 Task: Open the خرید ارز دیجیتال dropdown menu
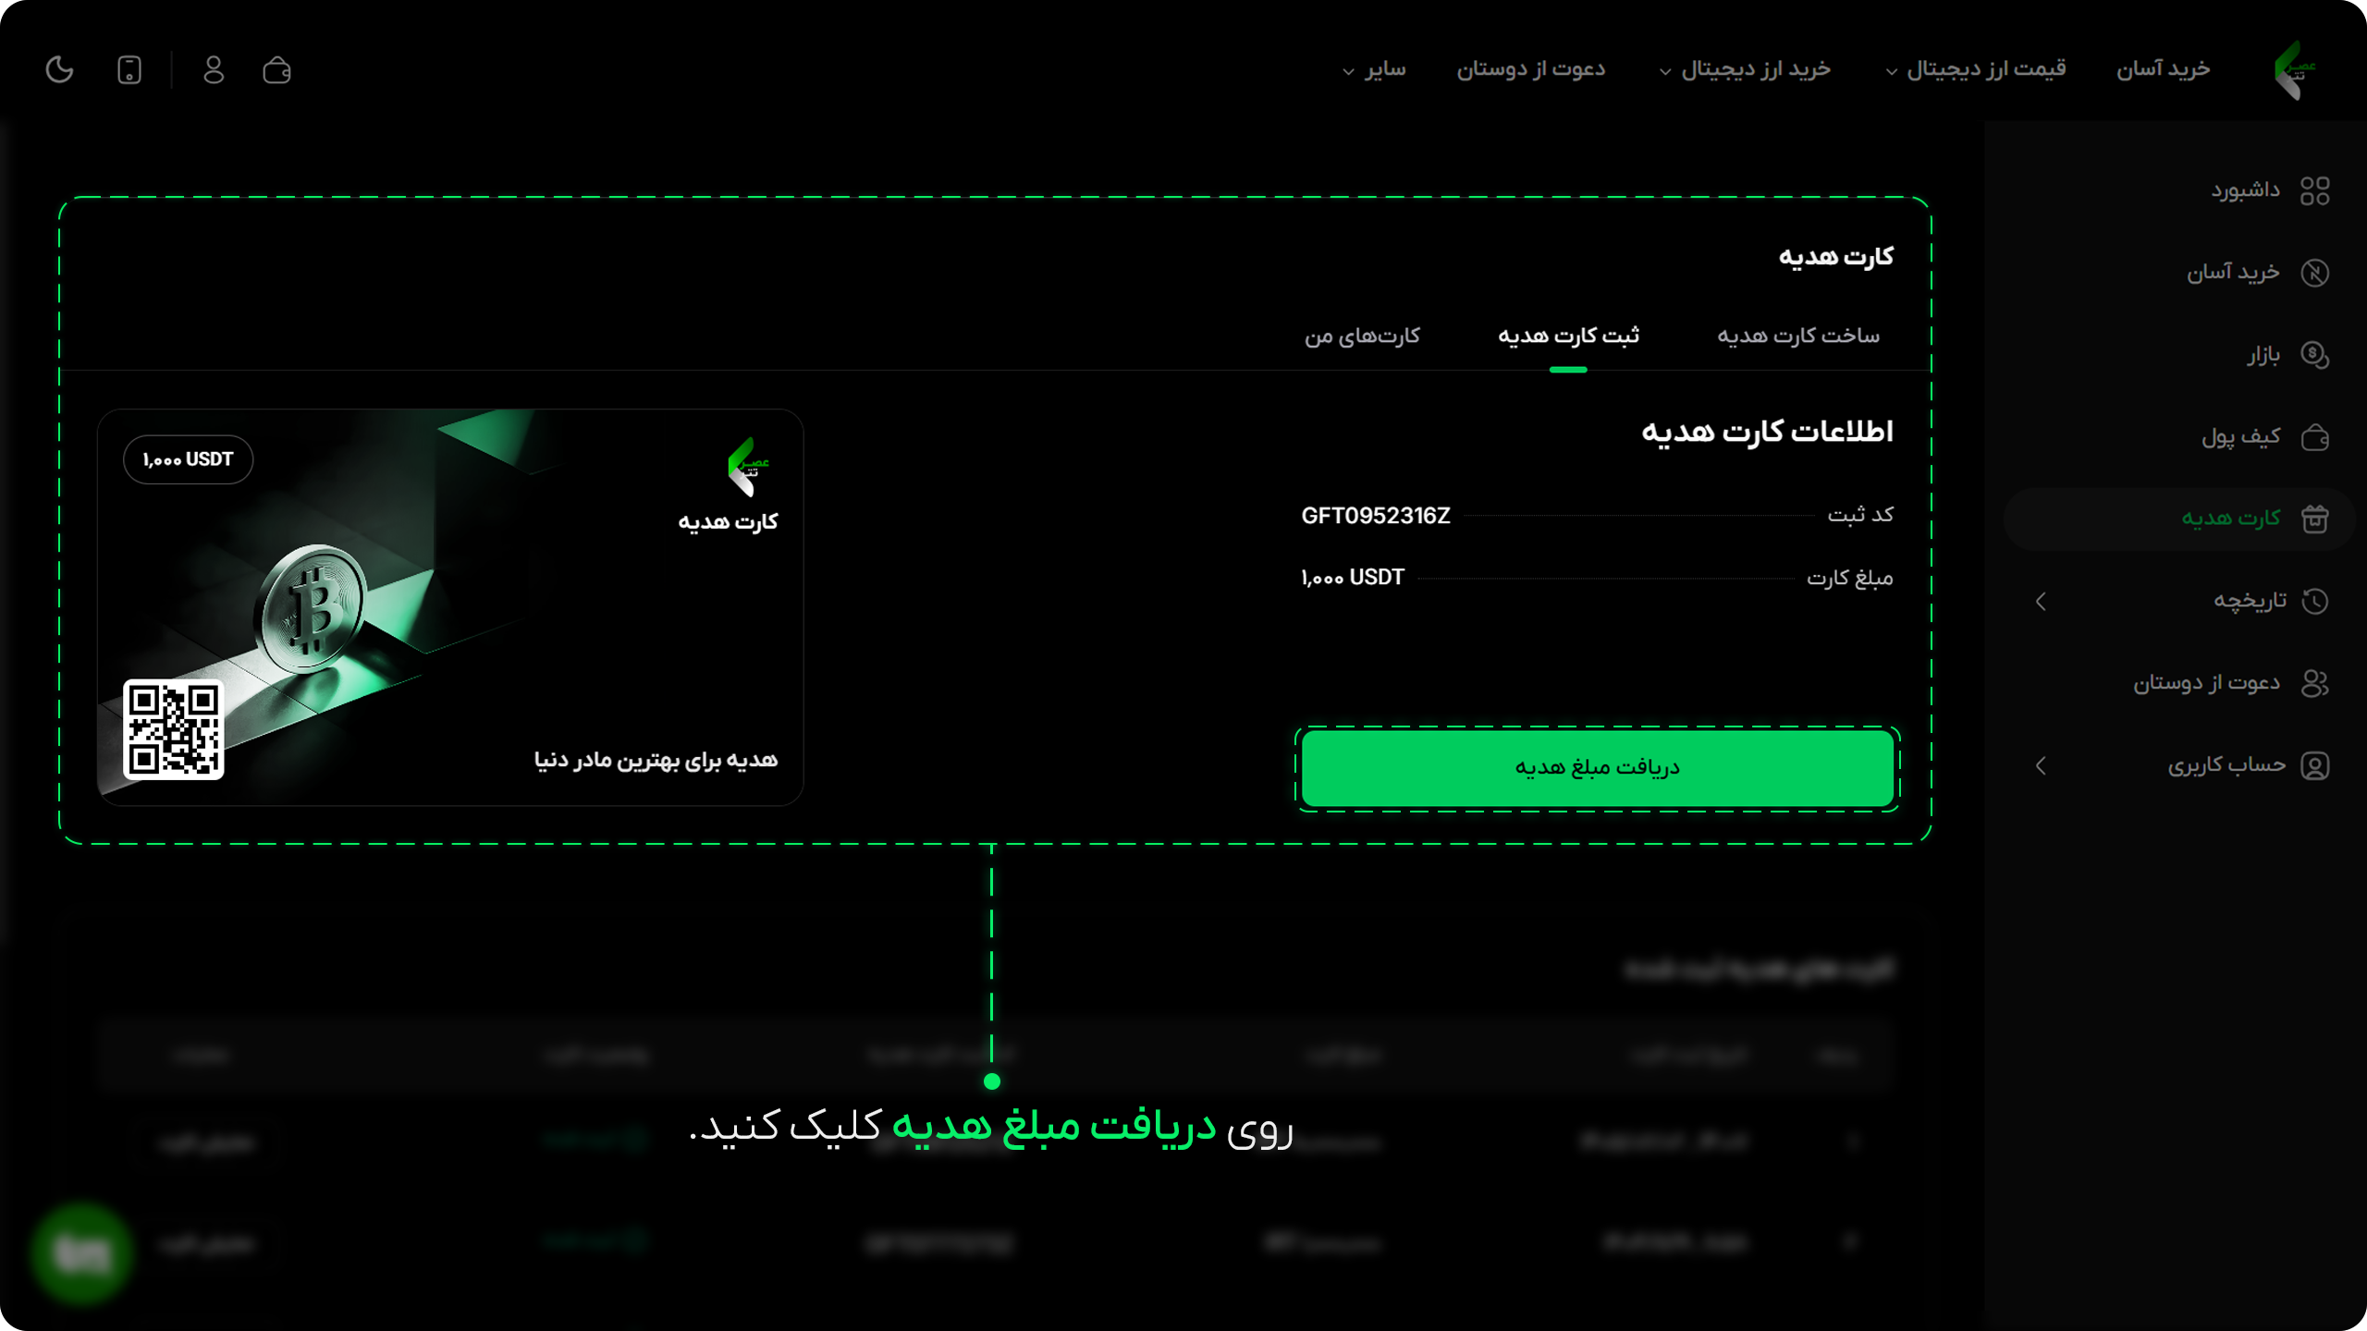point(1745,69)
